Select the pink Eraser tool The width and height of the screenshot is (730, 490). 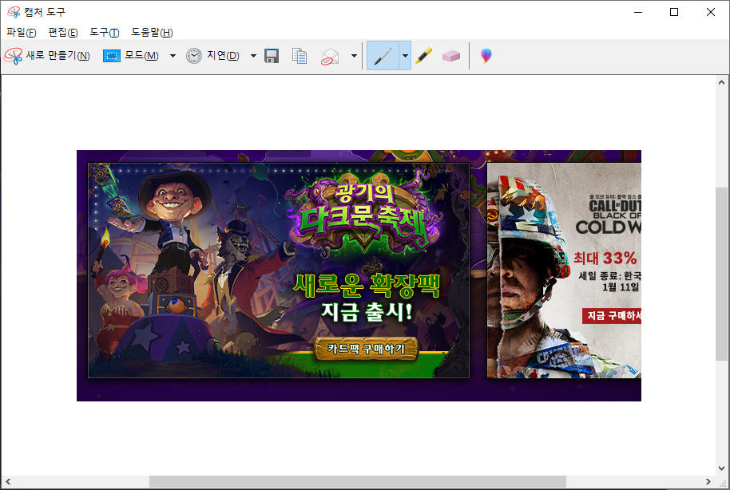[x=450, y=57]
